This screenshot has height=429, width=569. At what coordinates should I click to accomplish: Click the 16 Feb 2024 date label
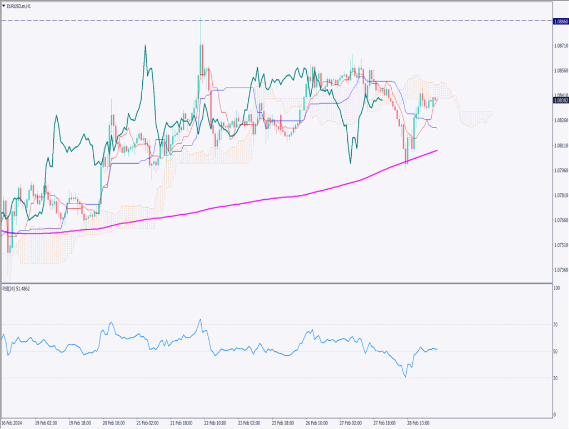click(13, 422)
